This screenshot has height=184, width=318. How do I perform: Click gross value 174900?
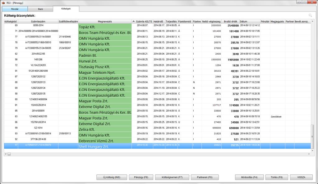tap(234, 105)
